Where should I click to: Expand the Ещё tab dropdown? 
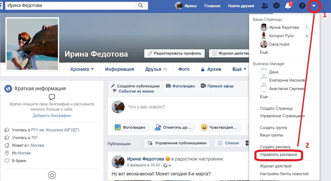click(x=239, y=69)
